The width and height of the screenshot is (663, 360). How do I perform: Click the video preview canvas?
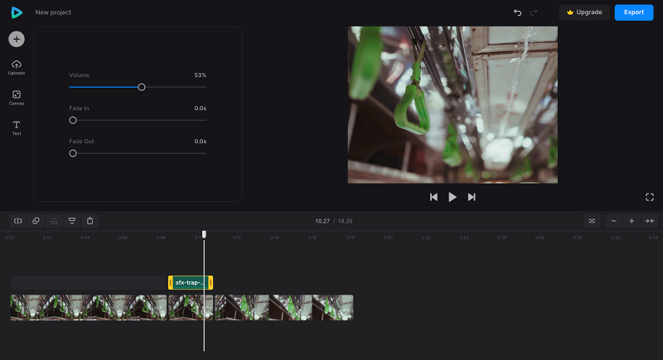452,104
